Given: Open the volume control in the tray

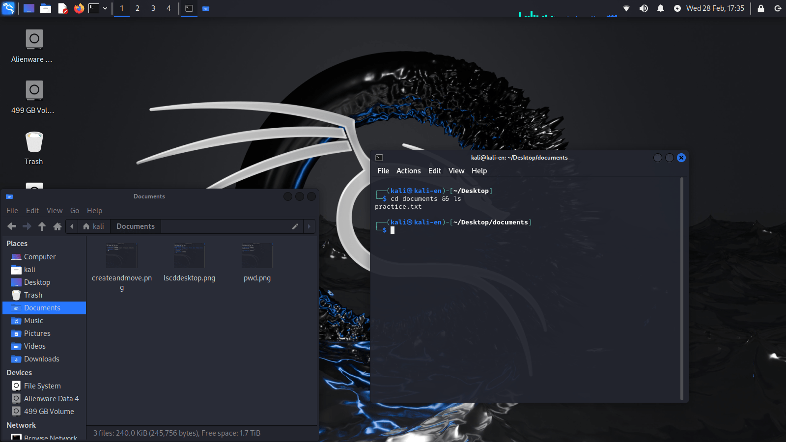Looking at the screenshot, I should (x=644, y=8).
